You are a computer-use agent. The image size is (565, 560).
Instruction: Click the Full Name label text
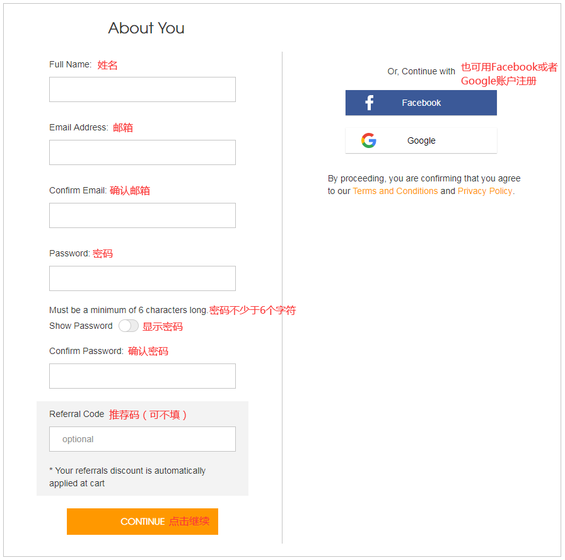70,64
